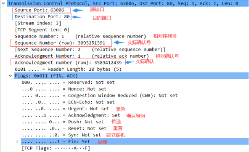Select the Reserved: Not set flag row
The height and width of the screenshot is (152, 249).
(x=68, y=83)
